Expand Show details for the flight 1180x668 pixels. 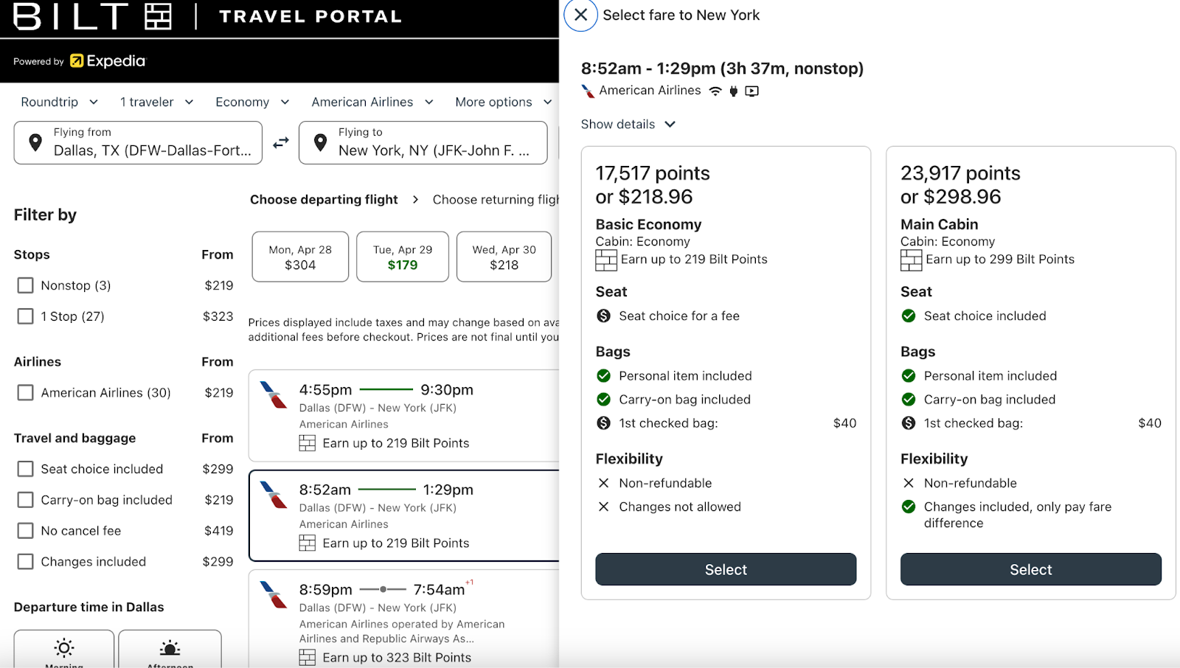(628, 125)
